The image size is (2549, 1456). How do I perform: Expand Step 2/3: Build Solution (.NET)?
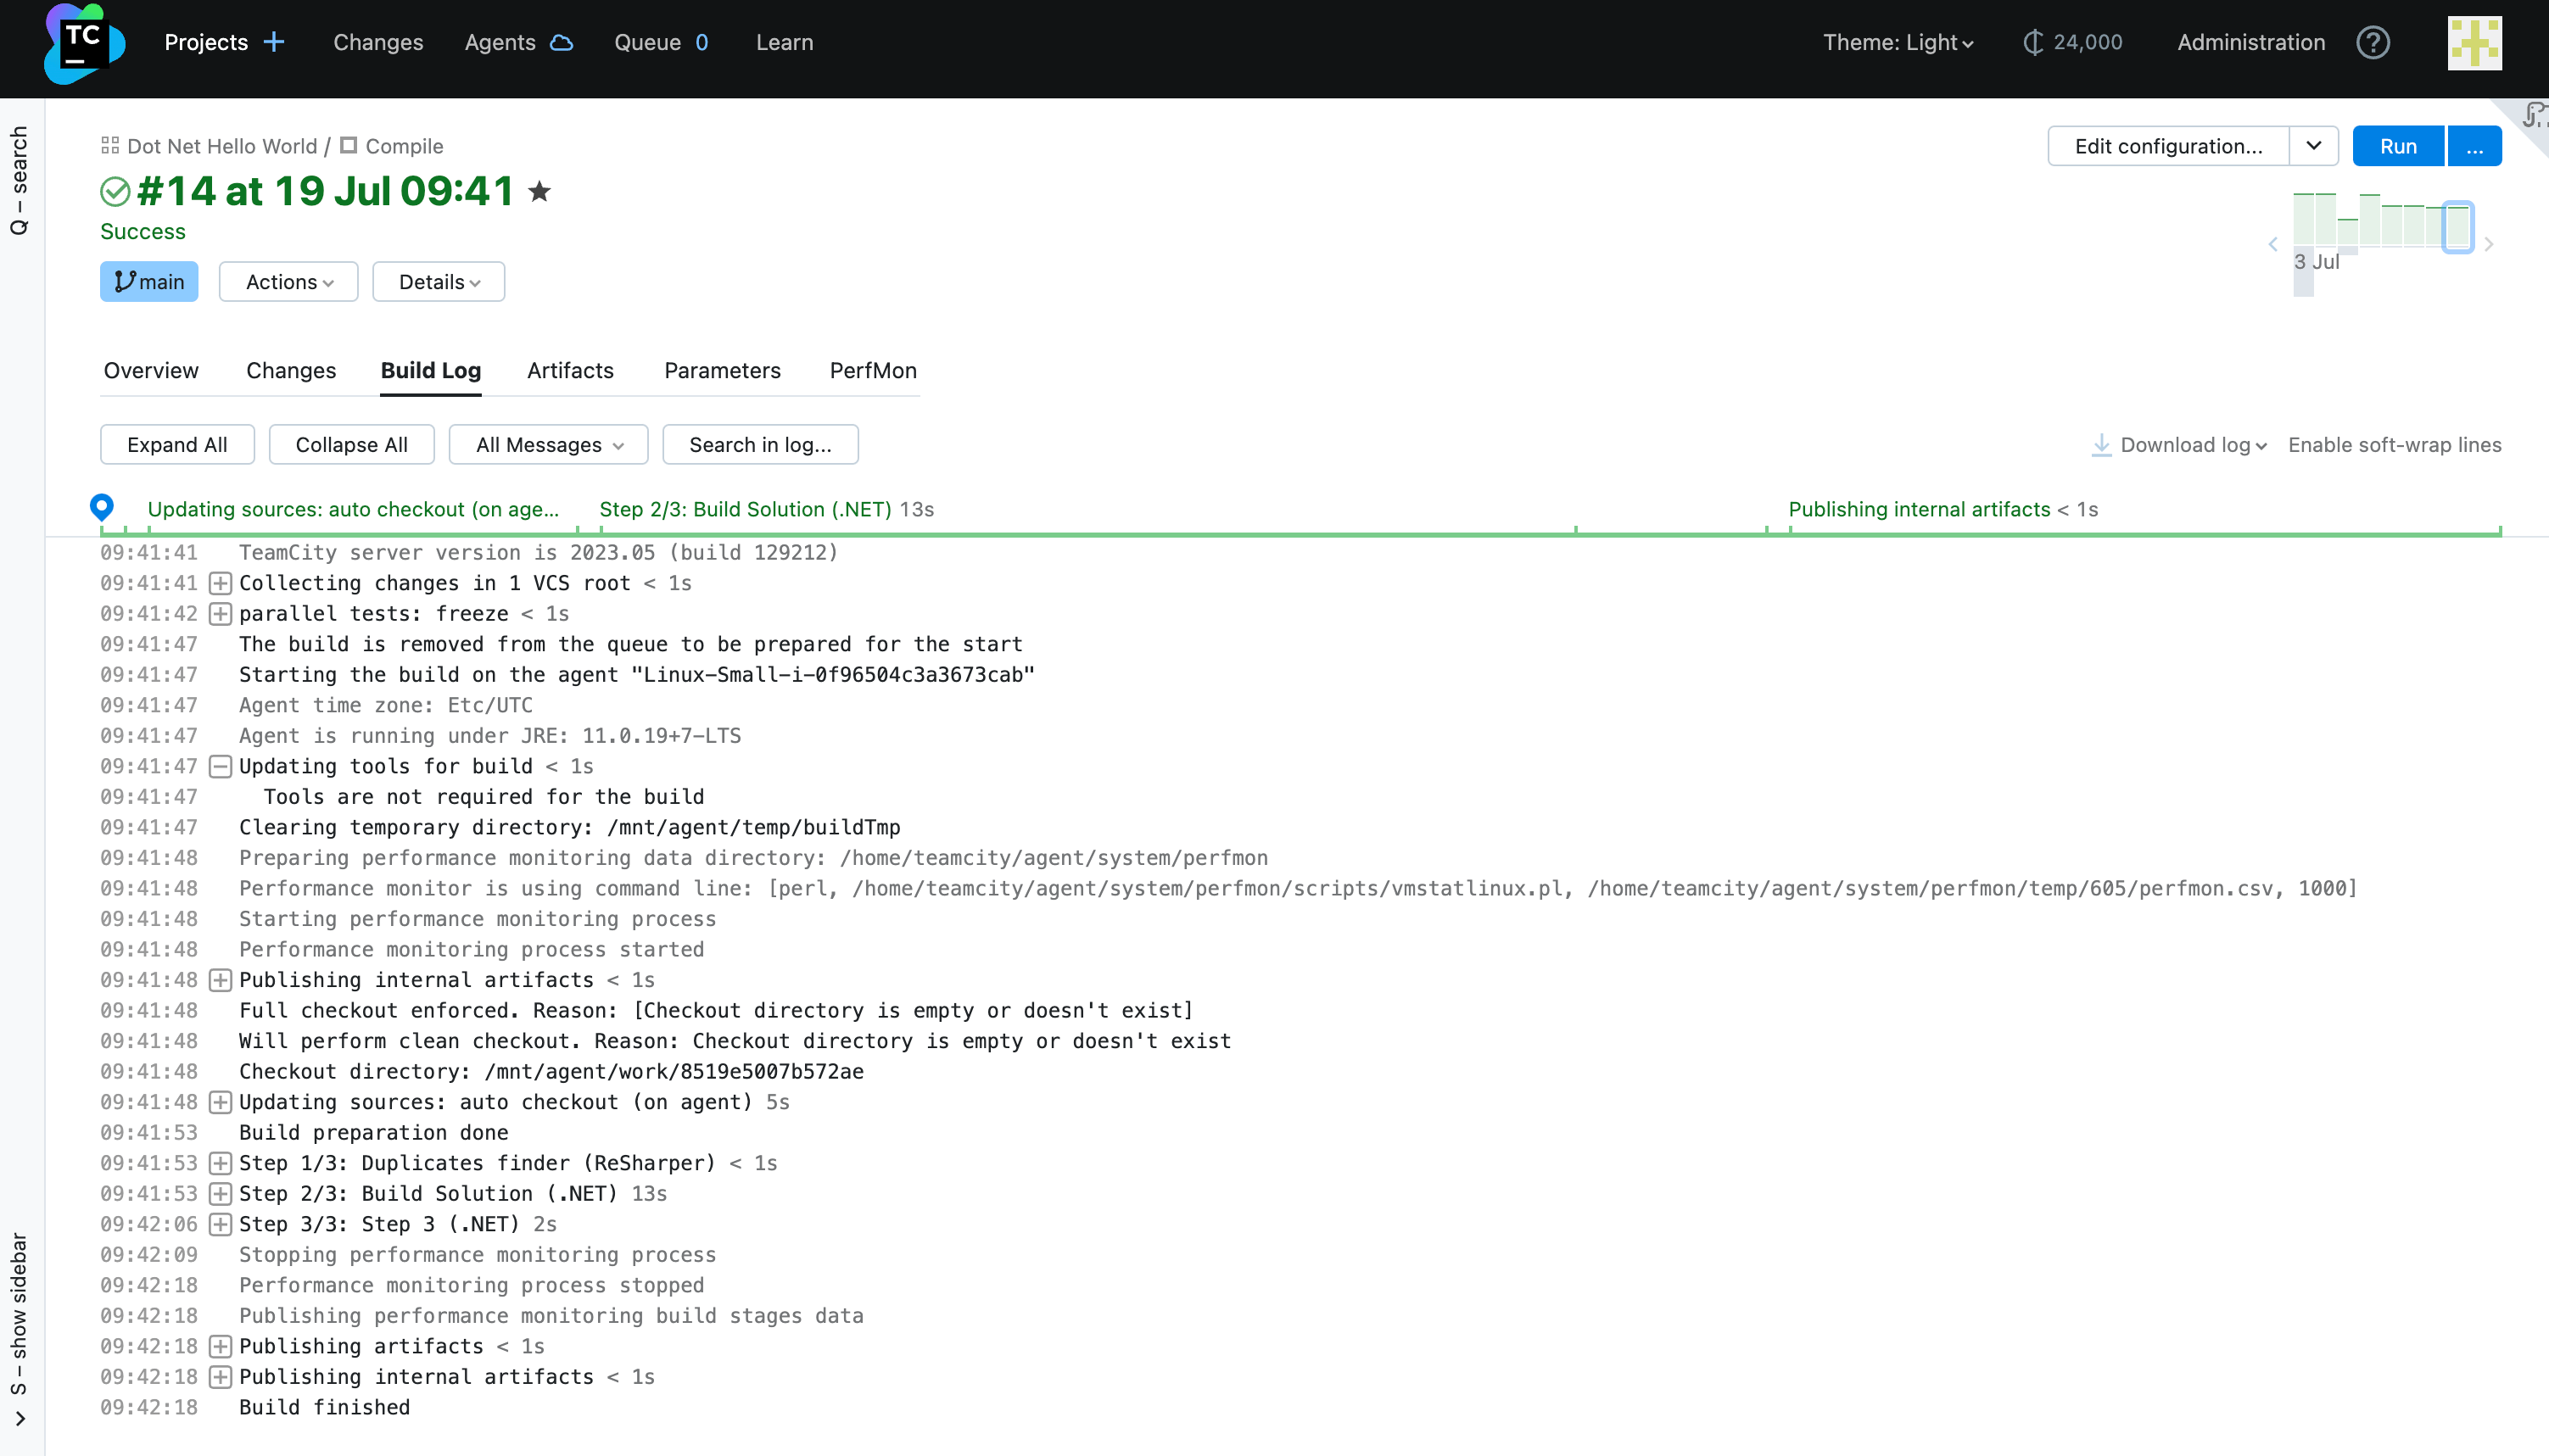click(220, 1194)
